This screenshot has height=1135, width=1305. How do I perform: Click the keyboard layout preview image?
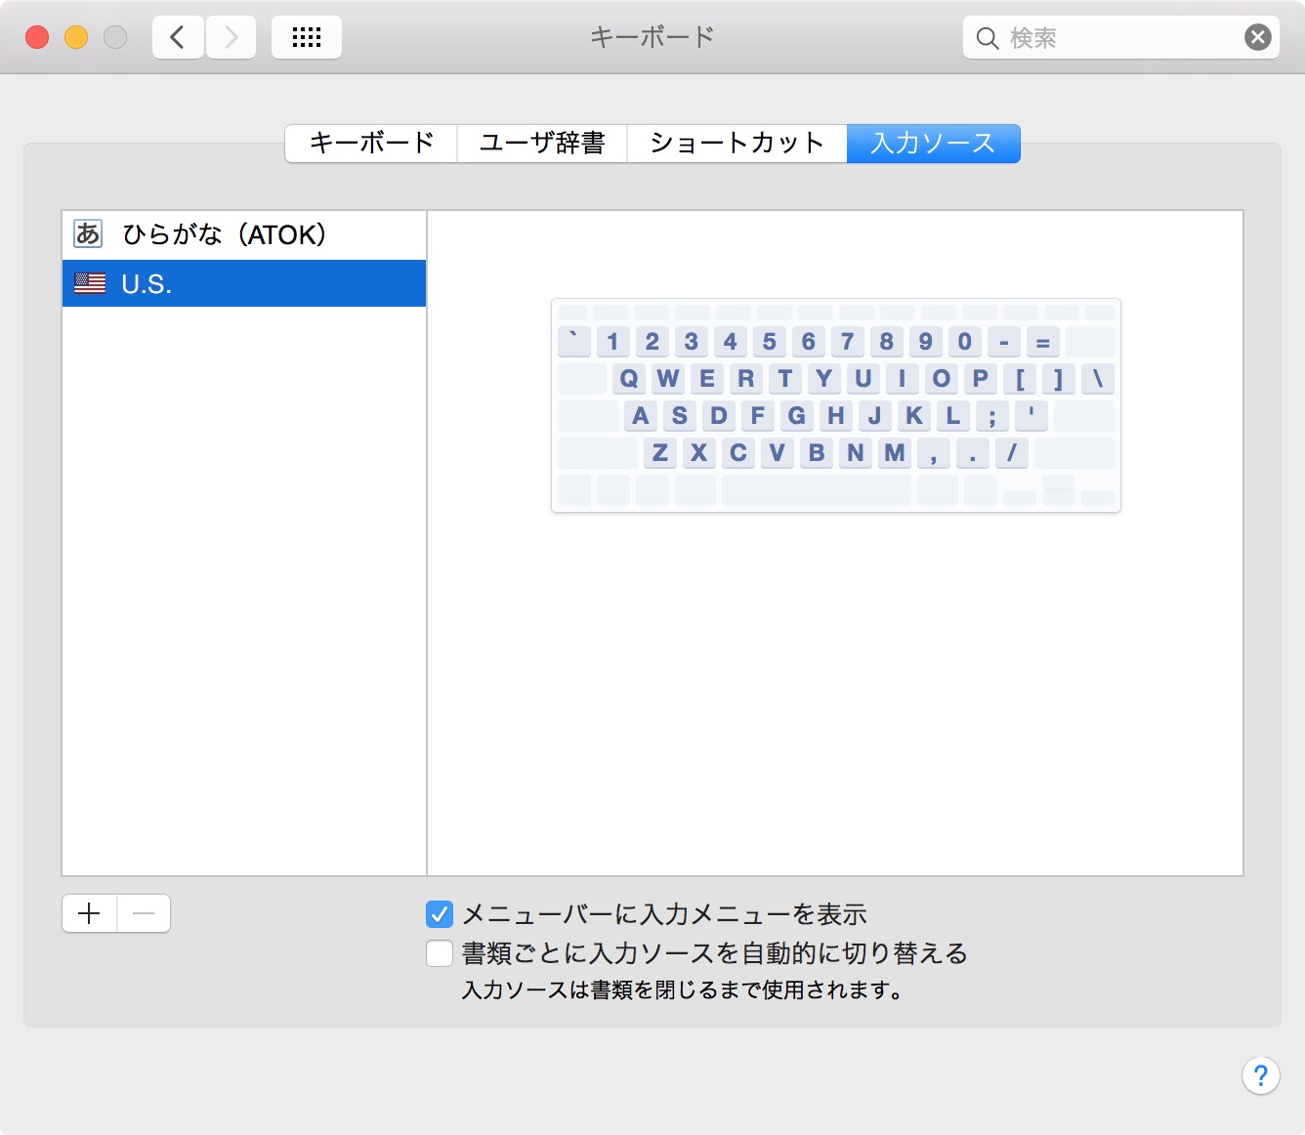(x=836, y=405)
